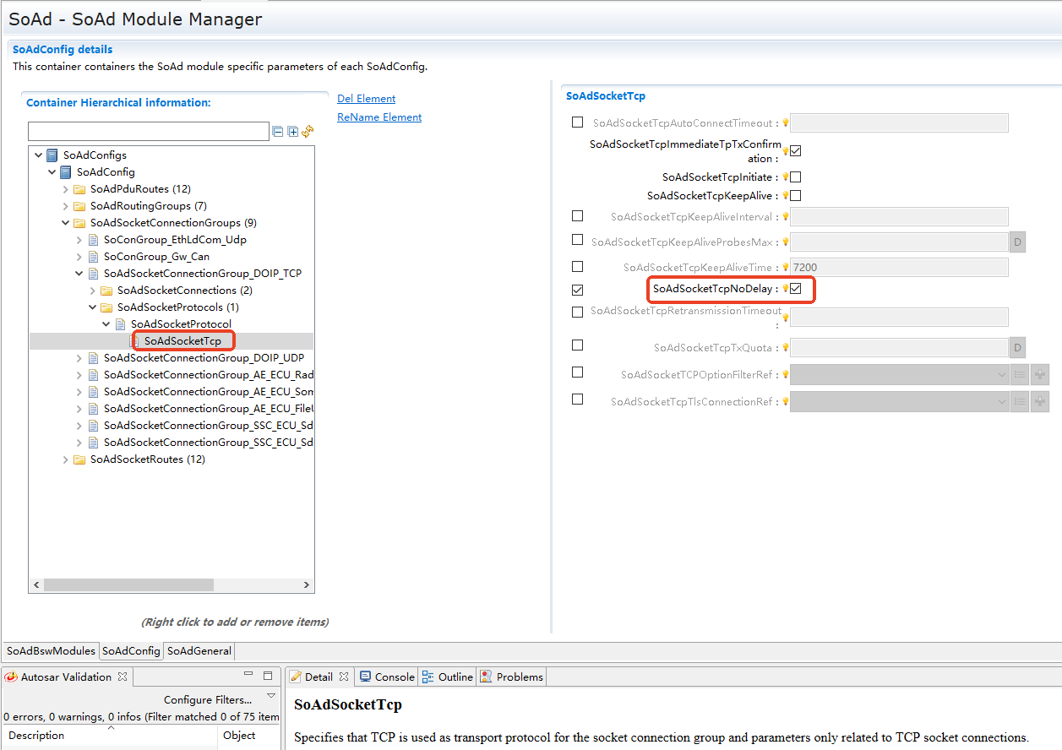
Task: Click the default 'D' button for SoAdSocketTcpTxQuota
Action: pyautogui.click(x=1017, y=347)
